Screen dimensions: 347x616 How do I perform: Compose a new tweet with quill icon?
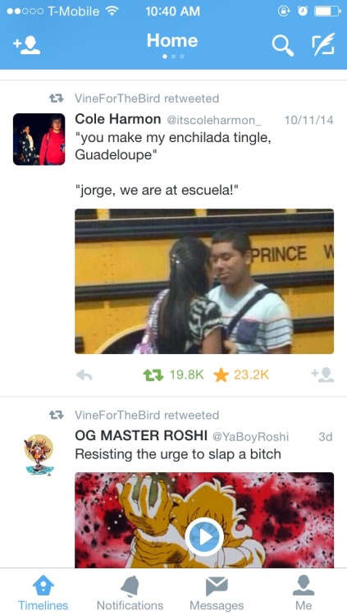coord(323,44)
